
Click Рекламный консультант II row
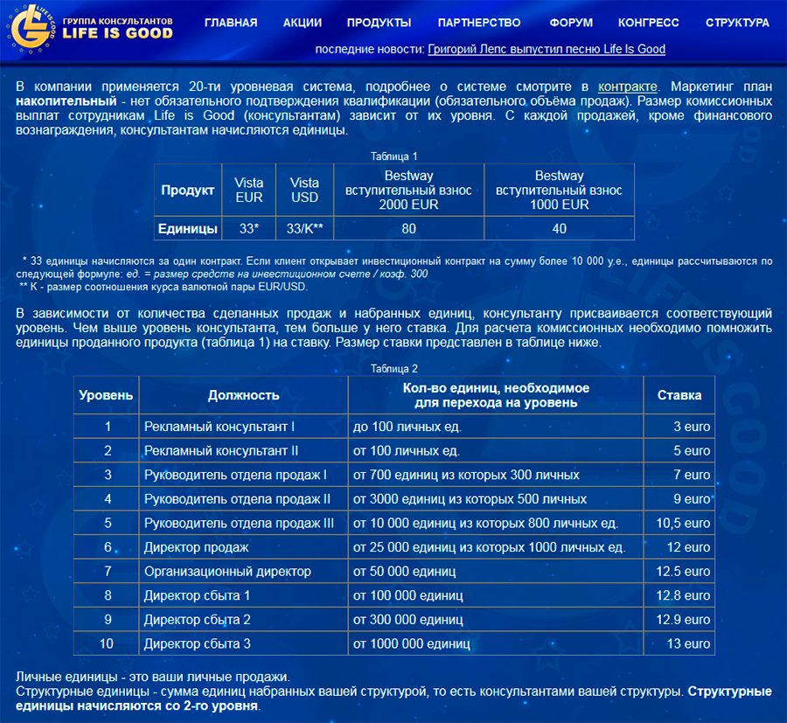tap(394, 450)
